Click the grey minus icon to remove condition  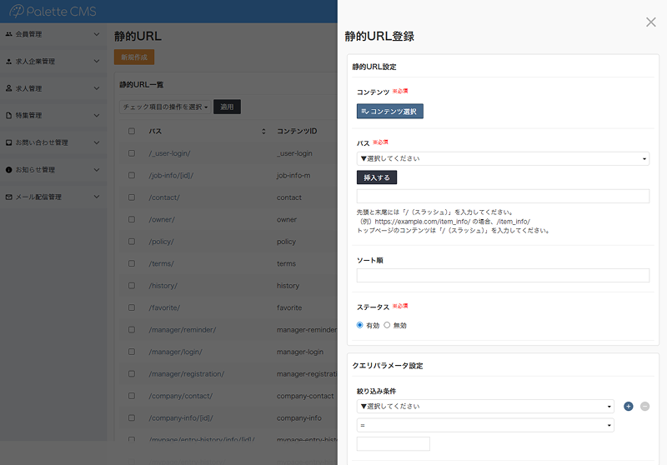(645, 407)
